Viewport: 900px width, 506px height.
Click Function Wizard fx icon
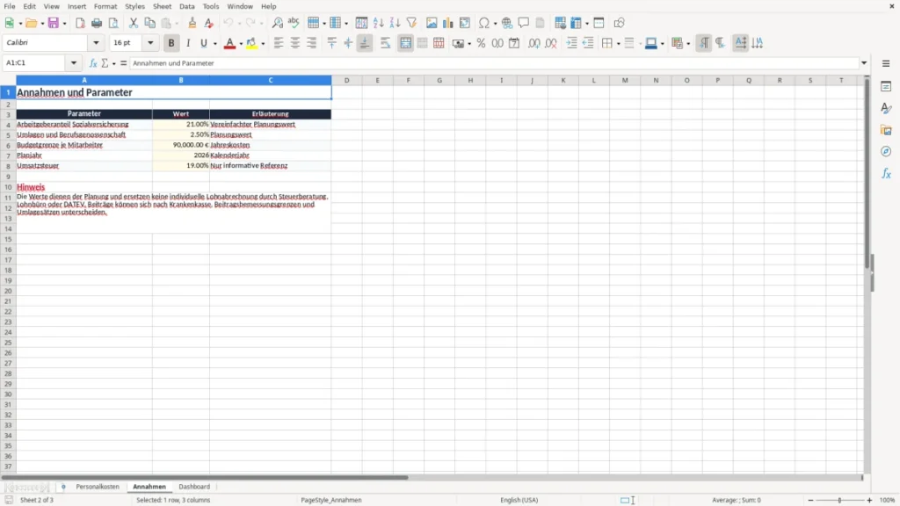(x=93, y=63)
